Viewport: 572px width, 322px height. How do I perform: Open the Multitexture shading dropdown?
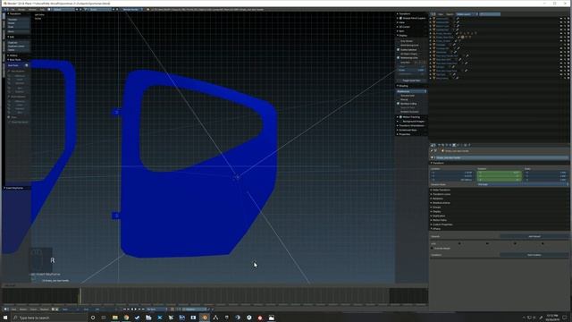pos(411,91)
